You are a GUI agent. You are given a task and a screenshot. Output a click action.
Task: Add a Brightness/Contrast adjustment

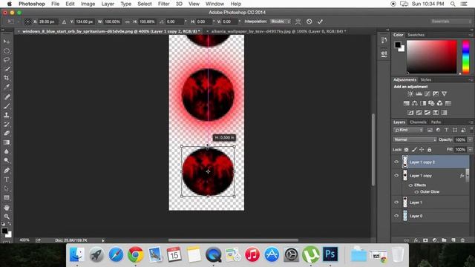tap(410, 94)
